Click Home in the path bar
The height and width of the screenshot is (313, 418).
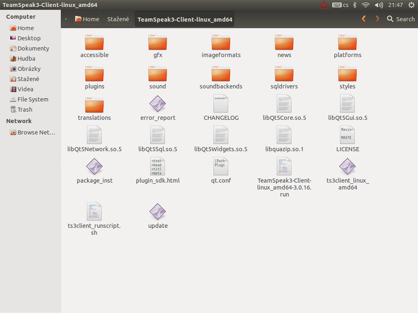87,19
